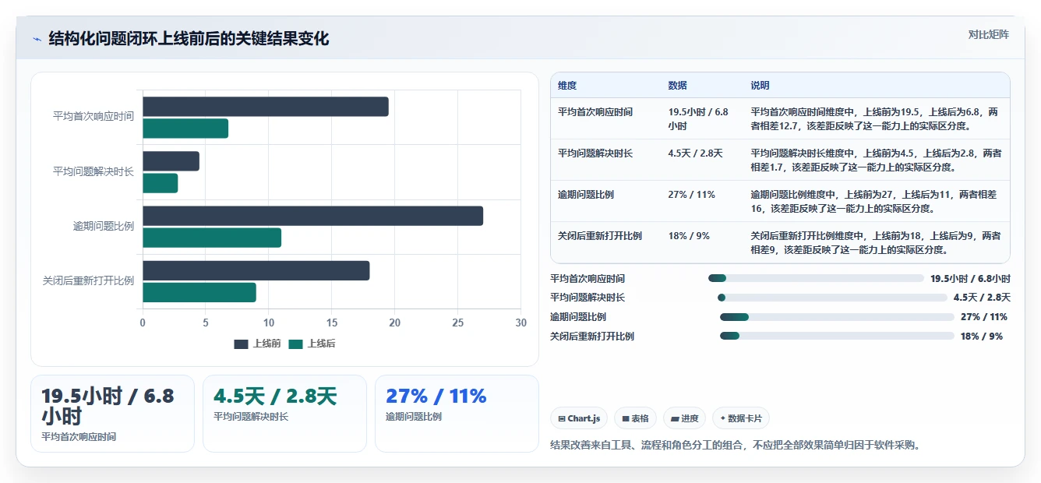1041x483 pixels.
Task: Click progress value 19.5小时 / 6.8小时
Action: pos(970,278)
